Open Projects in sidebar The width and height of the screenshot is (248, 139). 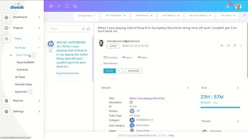(x=18, y=28)
